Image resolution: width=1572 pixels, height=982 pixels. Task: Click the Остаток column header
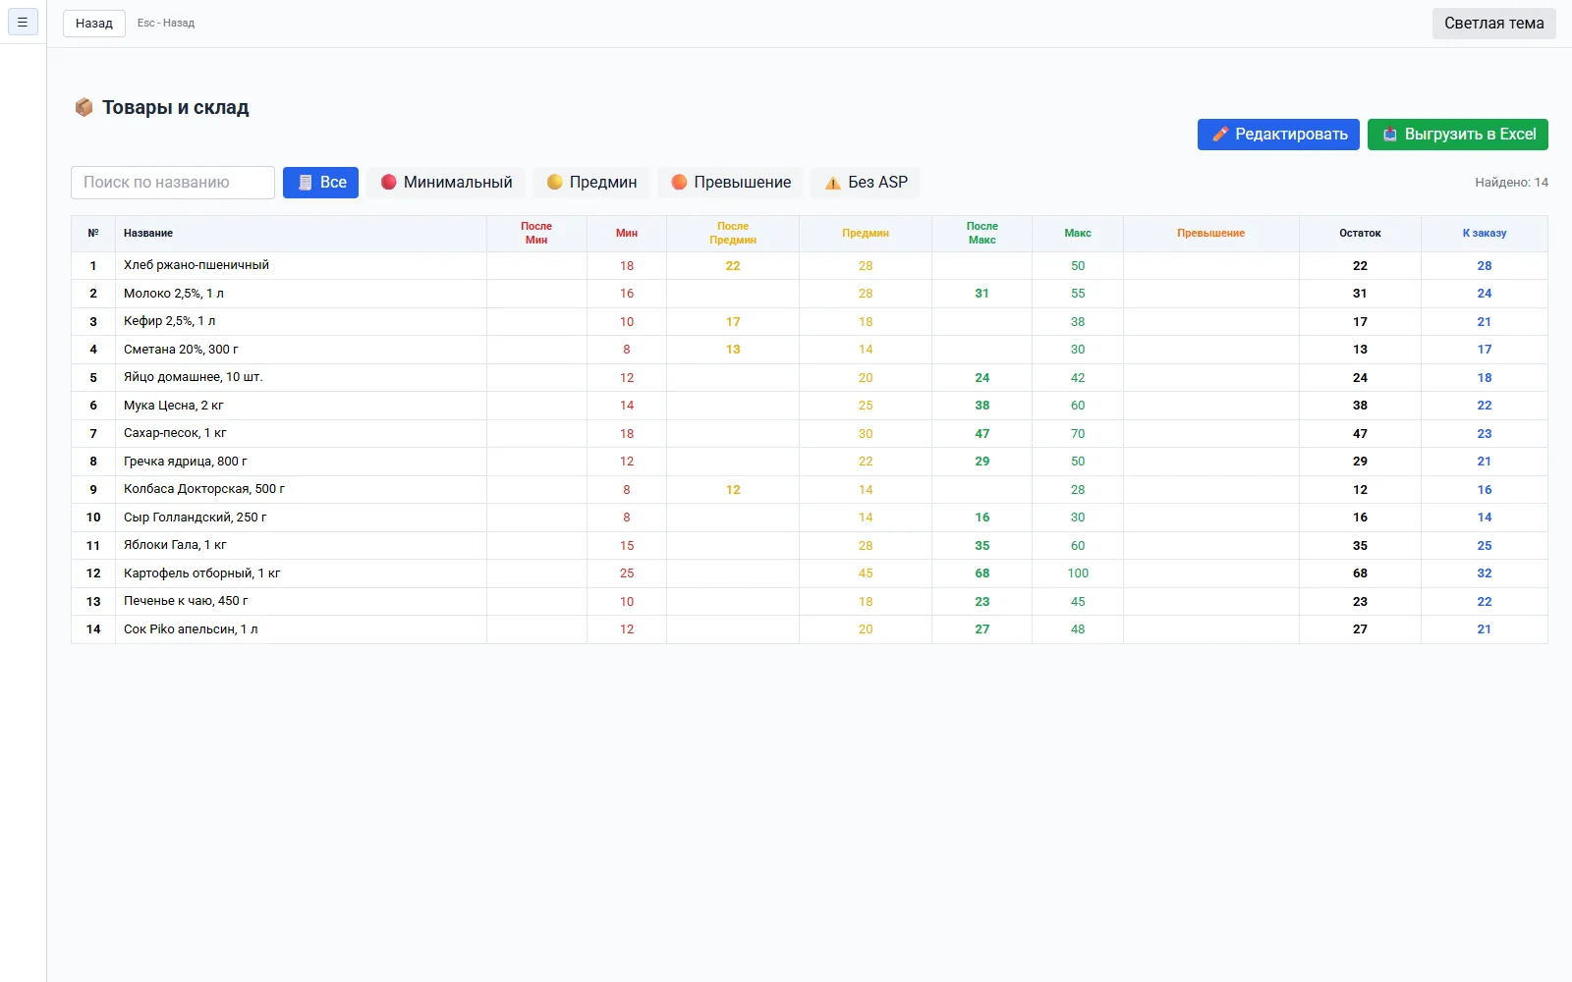tap(1360, 234)
